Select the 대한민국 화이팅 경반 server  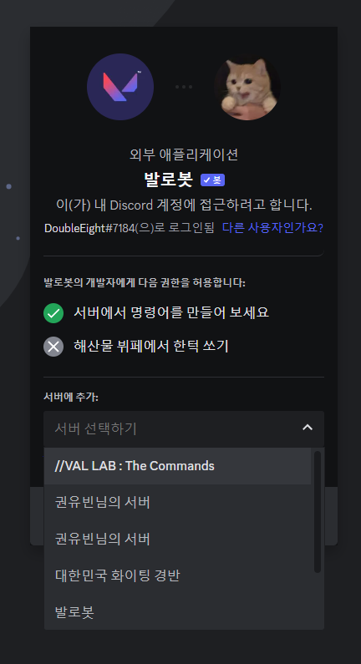pyautogui.click(x=177, y=575)
